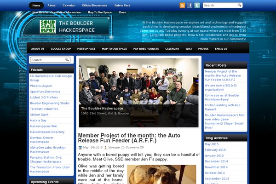This screenshot has width=276, height=184.
Task: Open Official Documents menu item
Action: [94, 6]
